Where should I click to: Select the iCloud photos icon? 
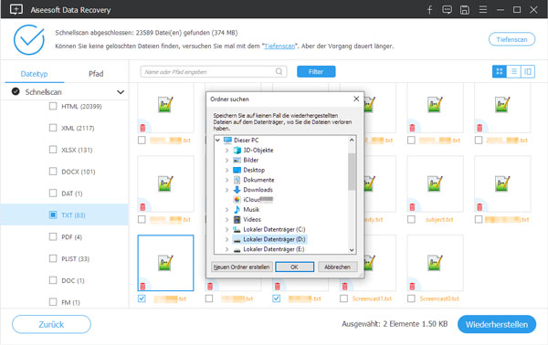(x=237, y=199)
